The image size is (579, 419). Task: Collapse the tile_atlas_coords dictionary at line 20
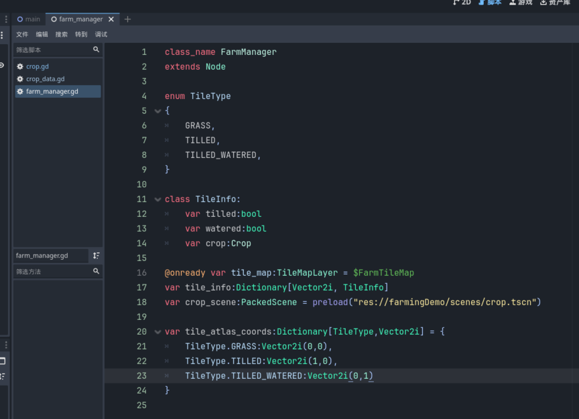click(x=157, y=332)
